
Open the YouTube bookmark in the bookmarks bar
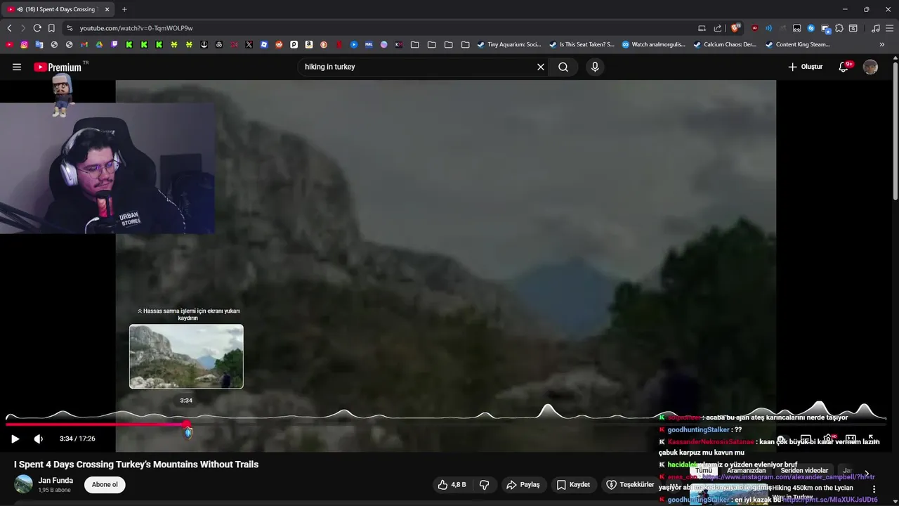coord(9,44)
